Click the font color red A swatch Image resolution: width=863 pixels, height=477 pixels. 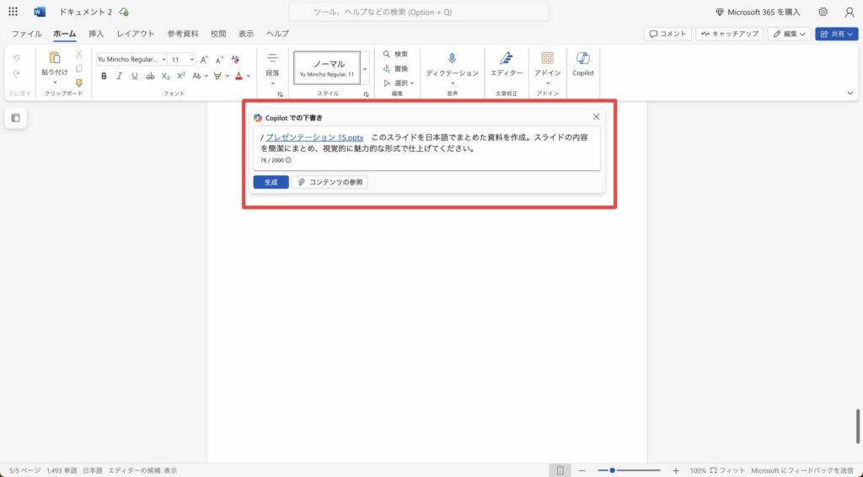[x=239, y=76]
